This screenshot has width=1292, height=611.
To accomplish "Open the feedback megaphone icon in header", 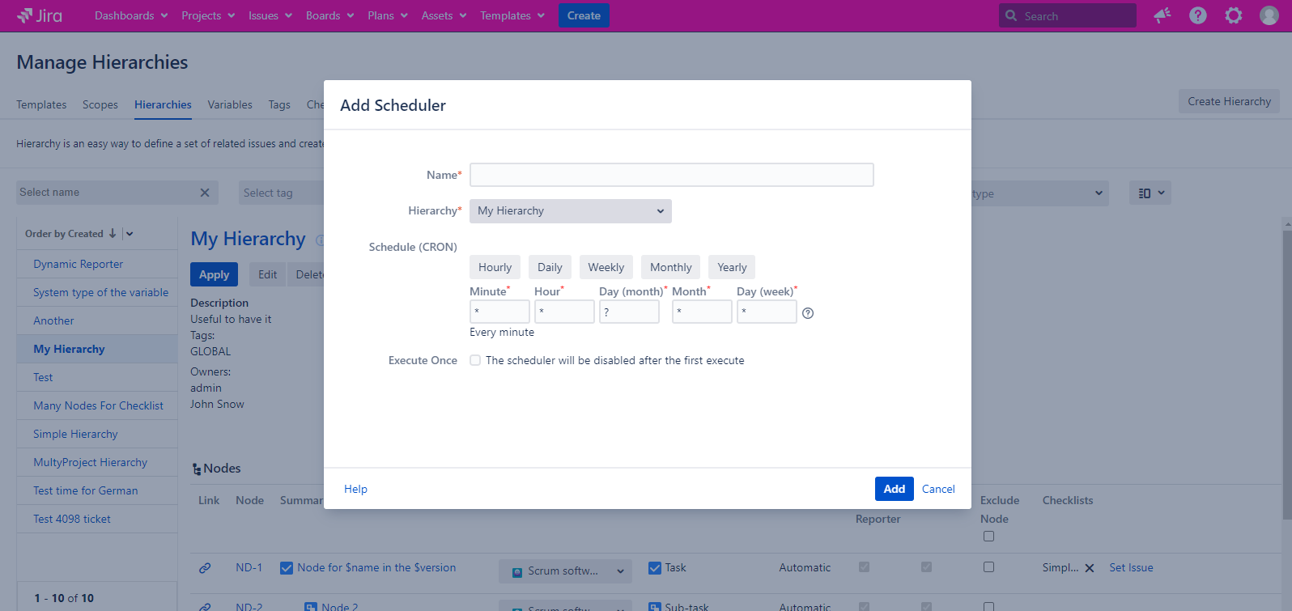I will pyautogui.click(x=1162, y=15).
